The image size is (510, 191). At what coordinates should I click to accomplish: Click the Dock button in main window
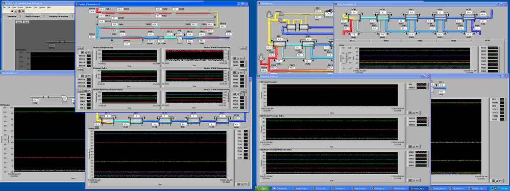click(x=19, y=22)
